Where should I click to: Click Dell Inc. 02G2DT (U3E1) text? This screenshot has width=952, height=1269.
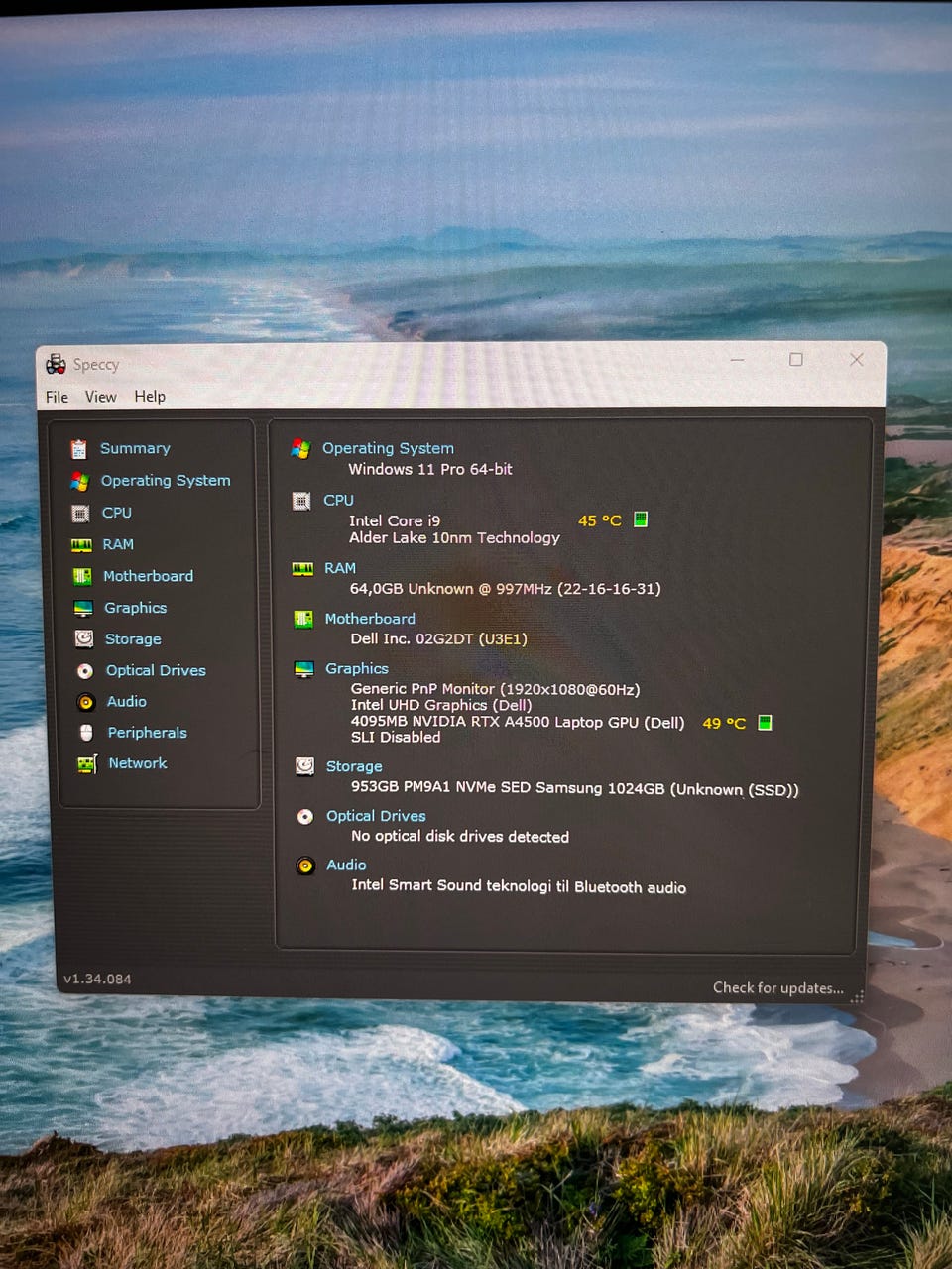pyautogui.click(x=438, y=638)
